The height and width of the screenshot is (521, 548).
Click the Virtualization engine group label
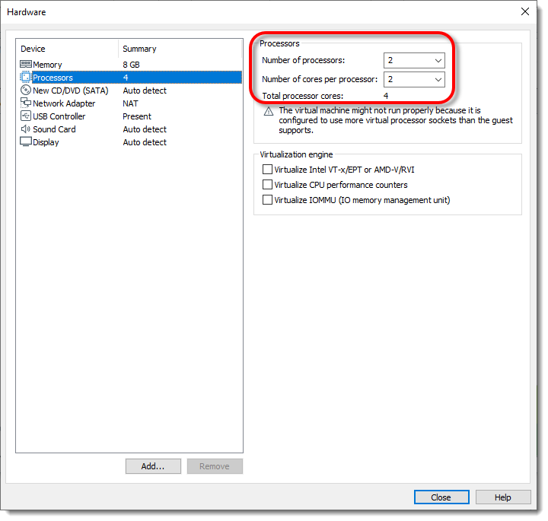[296, 154]
